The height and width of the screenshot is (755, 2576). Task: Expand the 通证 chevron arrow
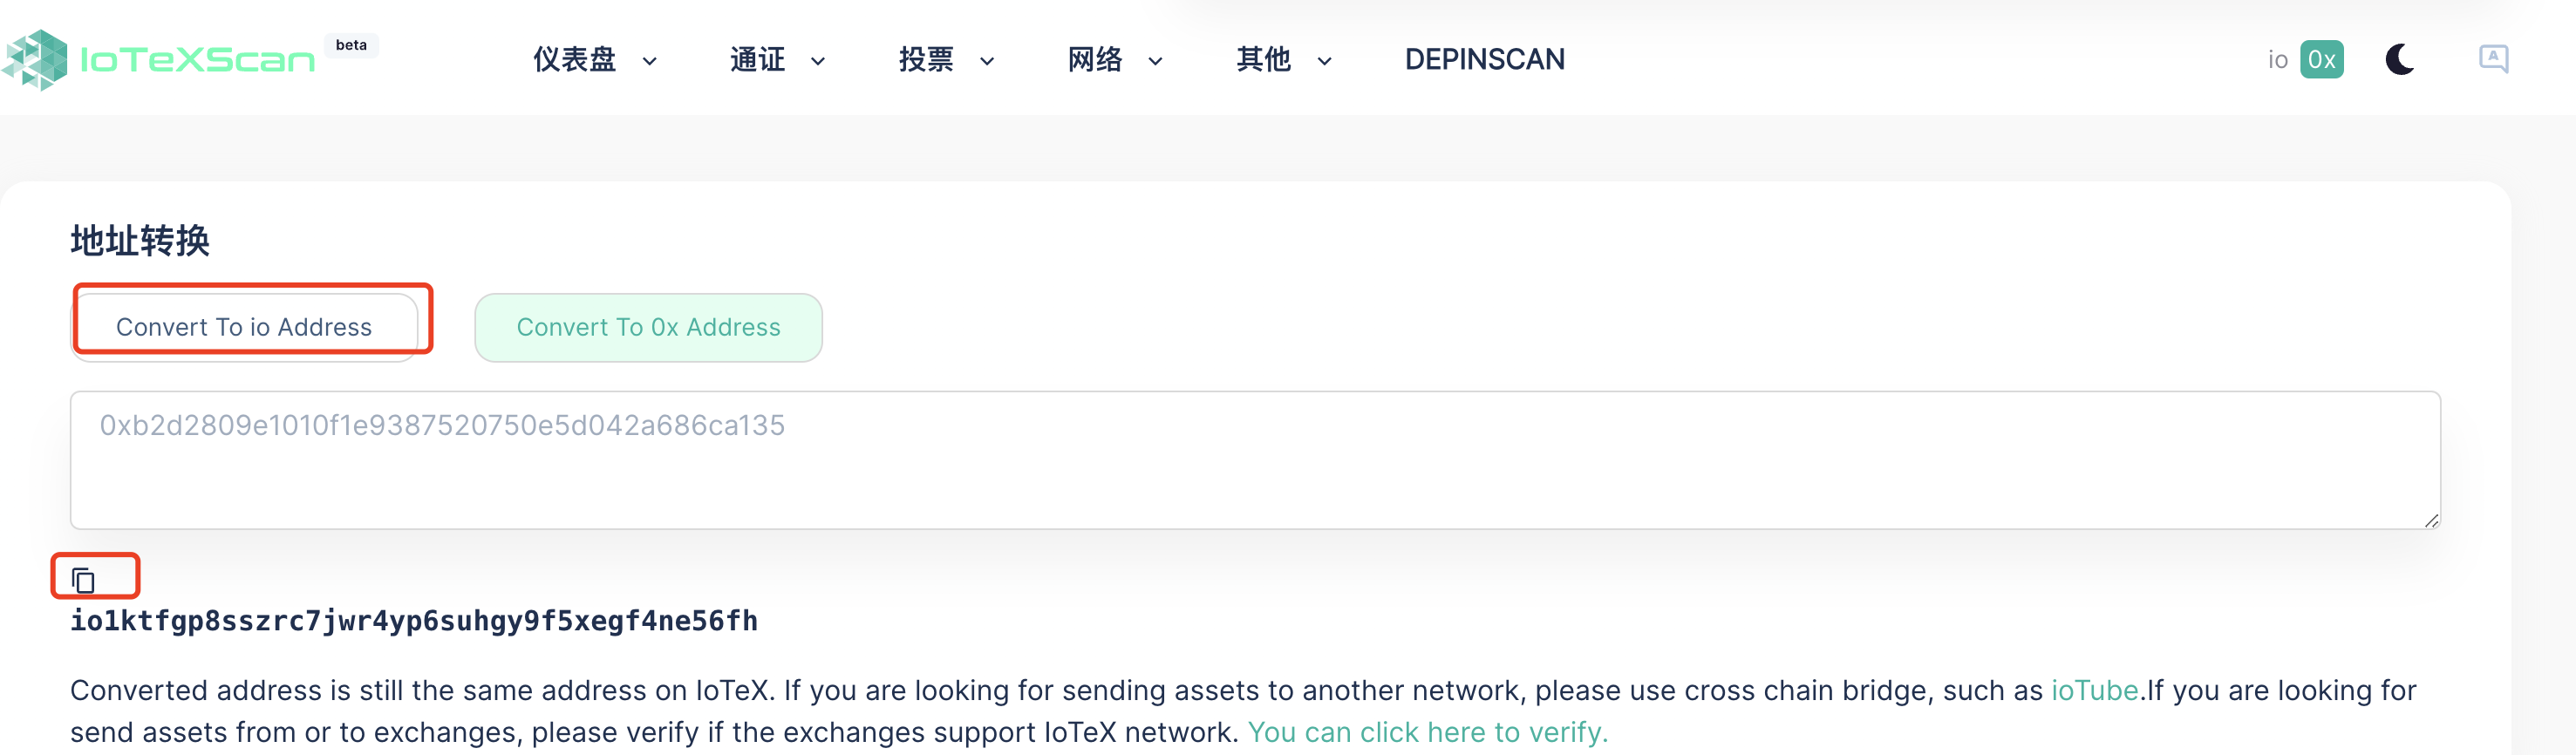pos(817,61)
